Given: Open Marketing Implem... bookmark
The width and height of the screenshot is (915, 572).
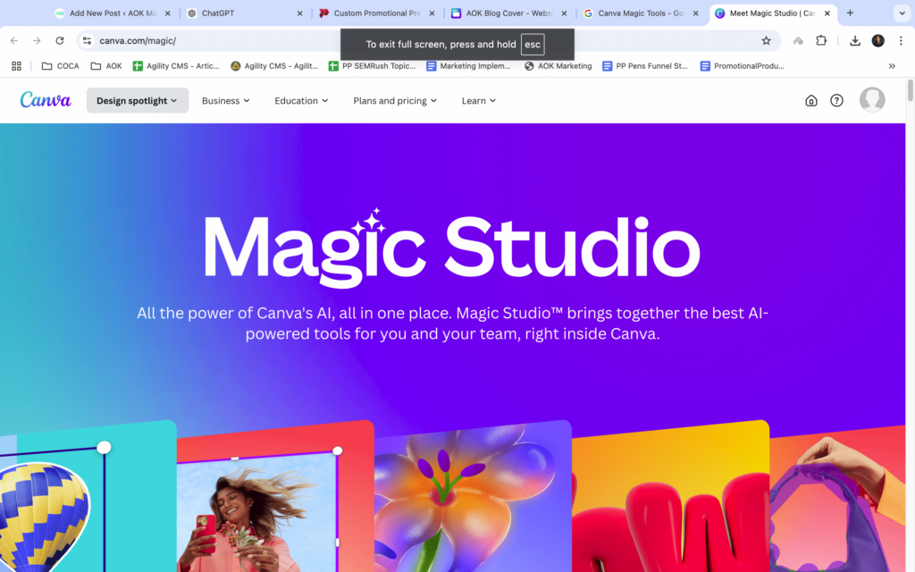Looking at the screenshot, I should click(468, 66).
